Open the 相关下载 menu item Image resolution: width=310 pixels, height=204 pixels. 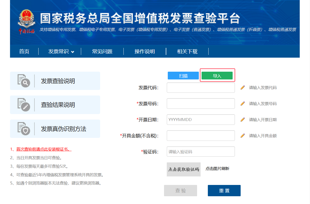(x=187, y=51)
